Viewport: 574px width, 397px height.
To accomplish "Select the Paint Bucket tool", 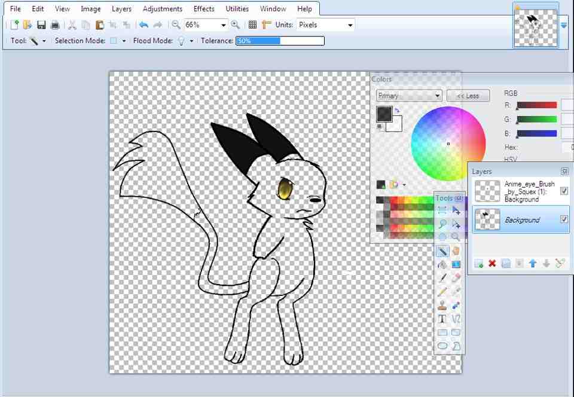I will click(x=442, y=264).
